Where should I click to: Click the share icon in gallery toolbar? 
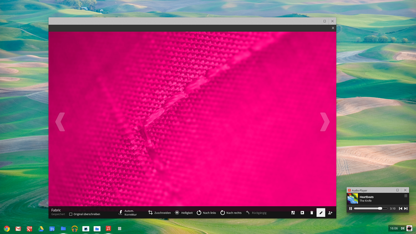[x=331, y=212]
